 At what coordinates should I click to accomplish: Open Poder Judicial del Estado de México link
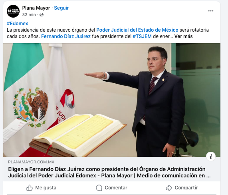tap(137, 30)
